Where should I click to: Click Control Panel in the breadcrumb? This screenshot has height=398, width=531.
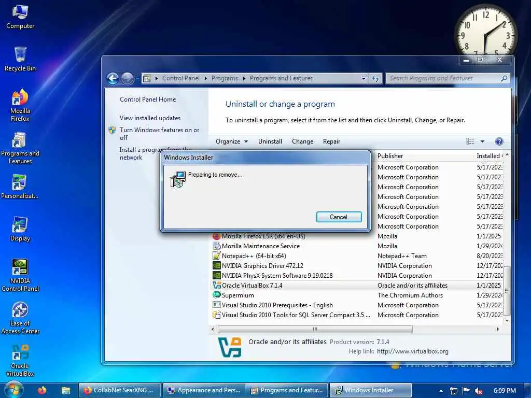click(x=180, y=78)
